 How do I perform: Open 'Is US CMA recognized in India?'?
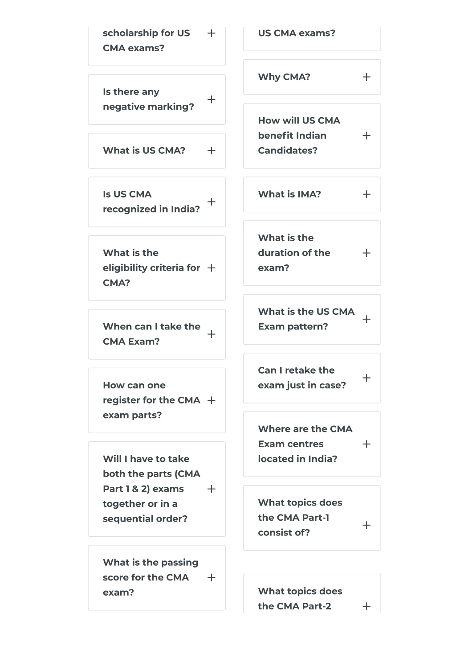[x=157, y=202]
